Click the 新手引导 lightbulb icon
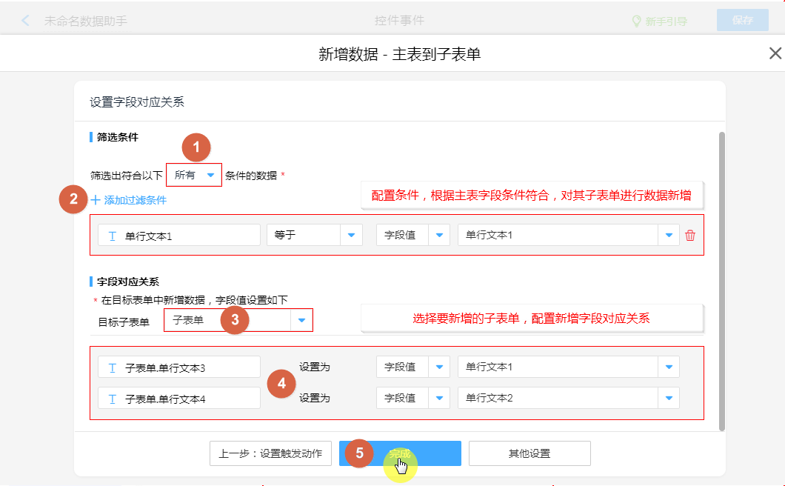The image size is (785, 486). [x=635, y=21]
